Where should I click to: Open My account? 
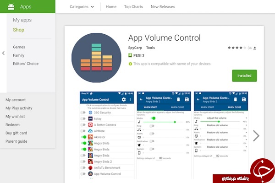(16, 100)
